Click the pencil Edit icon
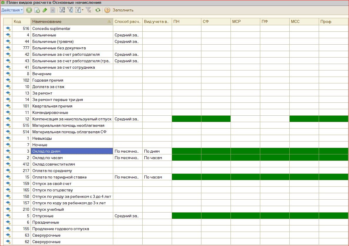 tap(45, 10)
